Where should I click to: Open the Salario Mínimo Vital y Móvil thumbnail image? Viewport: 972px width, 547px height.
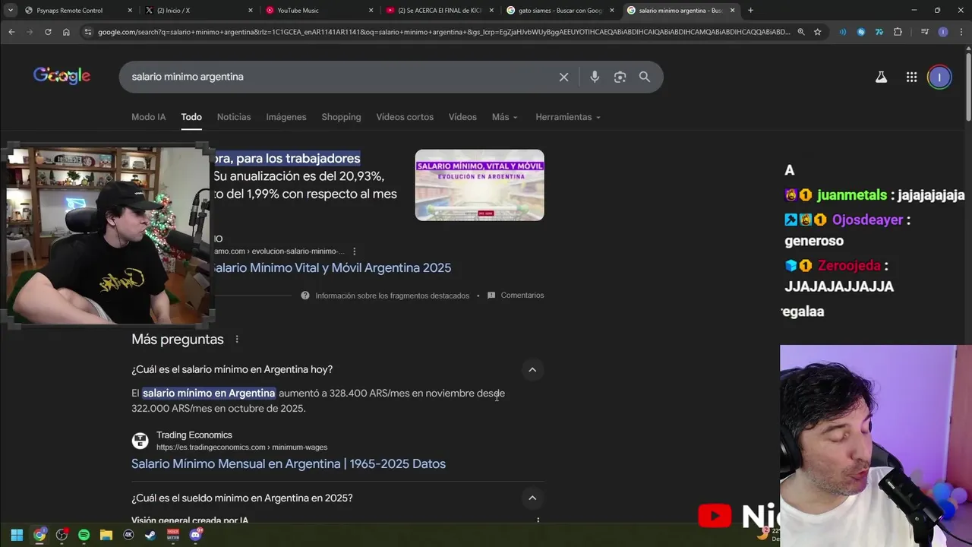tap(479, 185)
